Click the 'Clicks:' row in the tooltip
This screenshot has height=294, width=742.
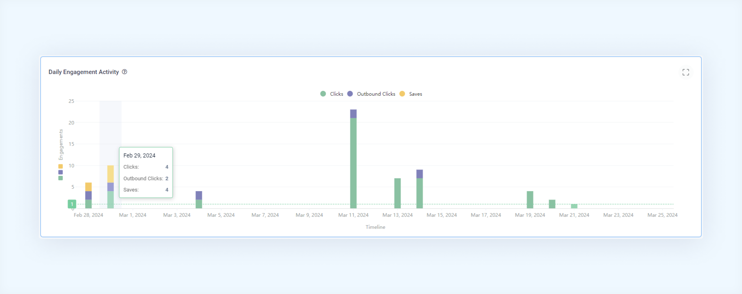pos(146,167)
